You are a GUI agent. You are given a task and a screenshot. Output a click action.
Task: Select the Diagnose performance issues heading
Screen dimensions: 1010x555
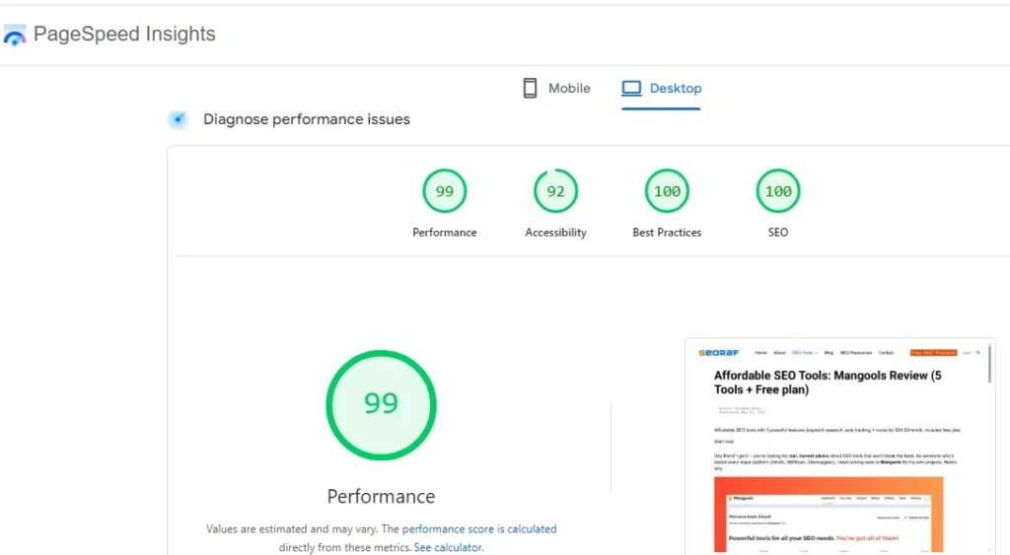(x=307, y=119)
